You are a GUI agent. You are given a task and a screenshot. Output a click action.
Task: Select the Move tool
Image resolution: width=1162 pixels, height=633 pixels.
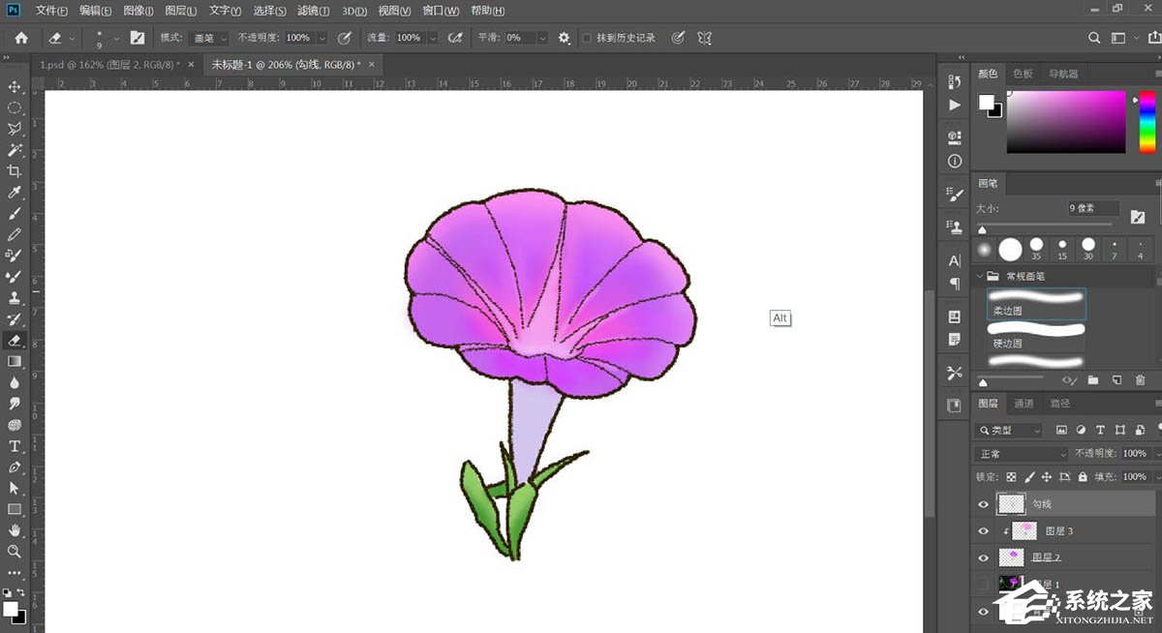pyautogui.click(x=15, y=87)
